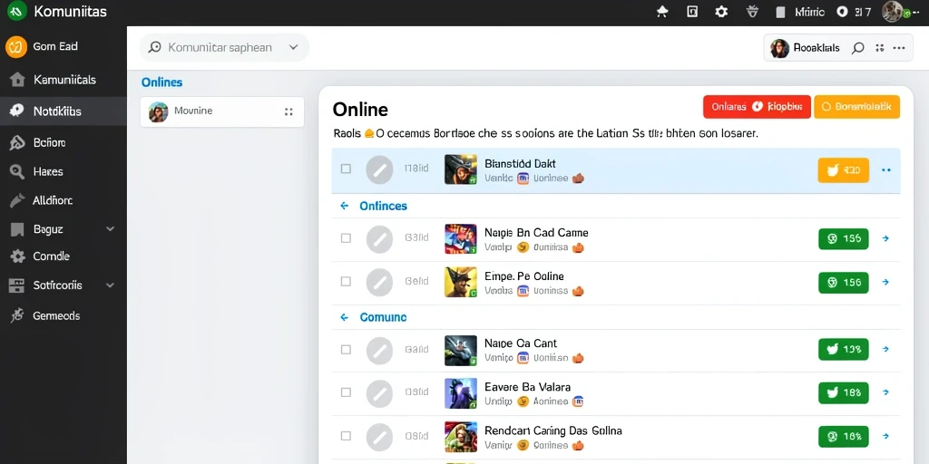This screenshot has width=929, height=464.
Task: Click the Mounine row grid dots icon
Action: pos(288,111)
